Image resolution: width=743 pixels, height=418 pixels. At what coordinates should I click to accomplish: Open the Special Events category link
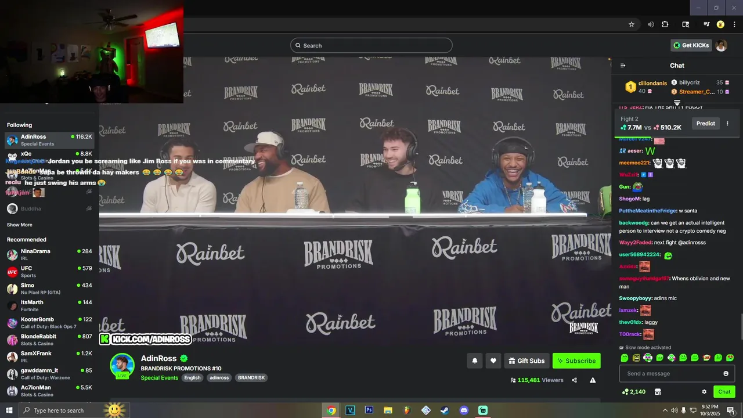click(x=159, y=377)
